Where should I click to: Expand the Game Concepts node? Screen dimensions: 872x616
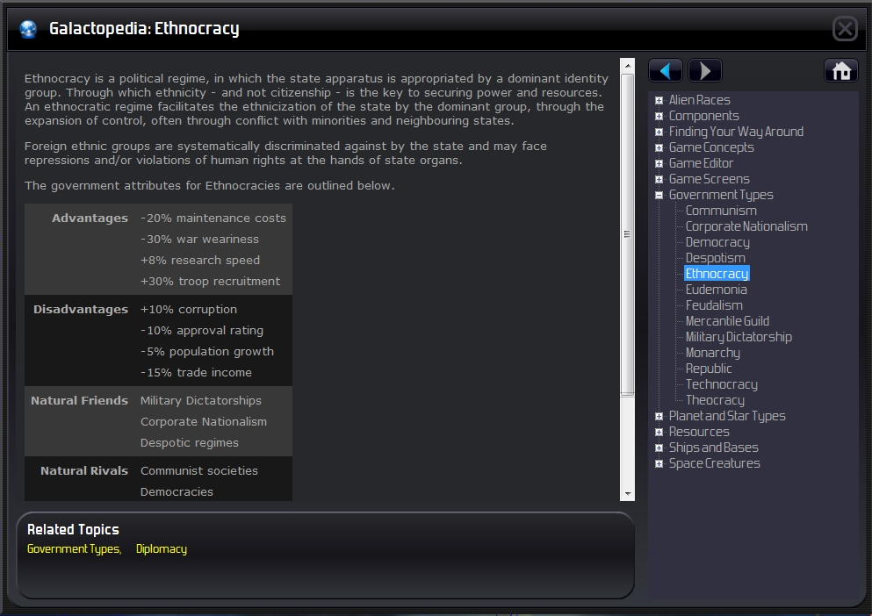pyautogui.click(x=659, y=148)
